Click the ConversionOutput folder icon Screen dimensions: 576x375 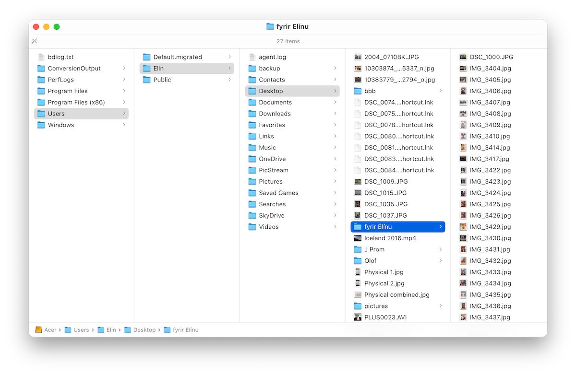[x=41, y=68]
